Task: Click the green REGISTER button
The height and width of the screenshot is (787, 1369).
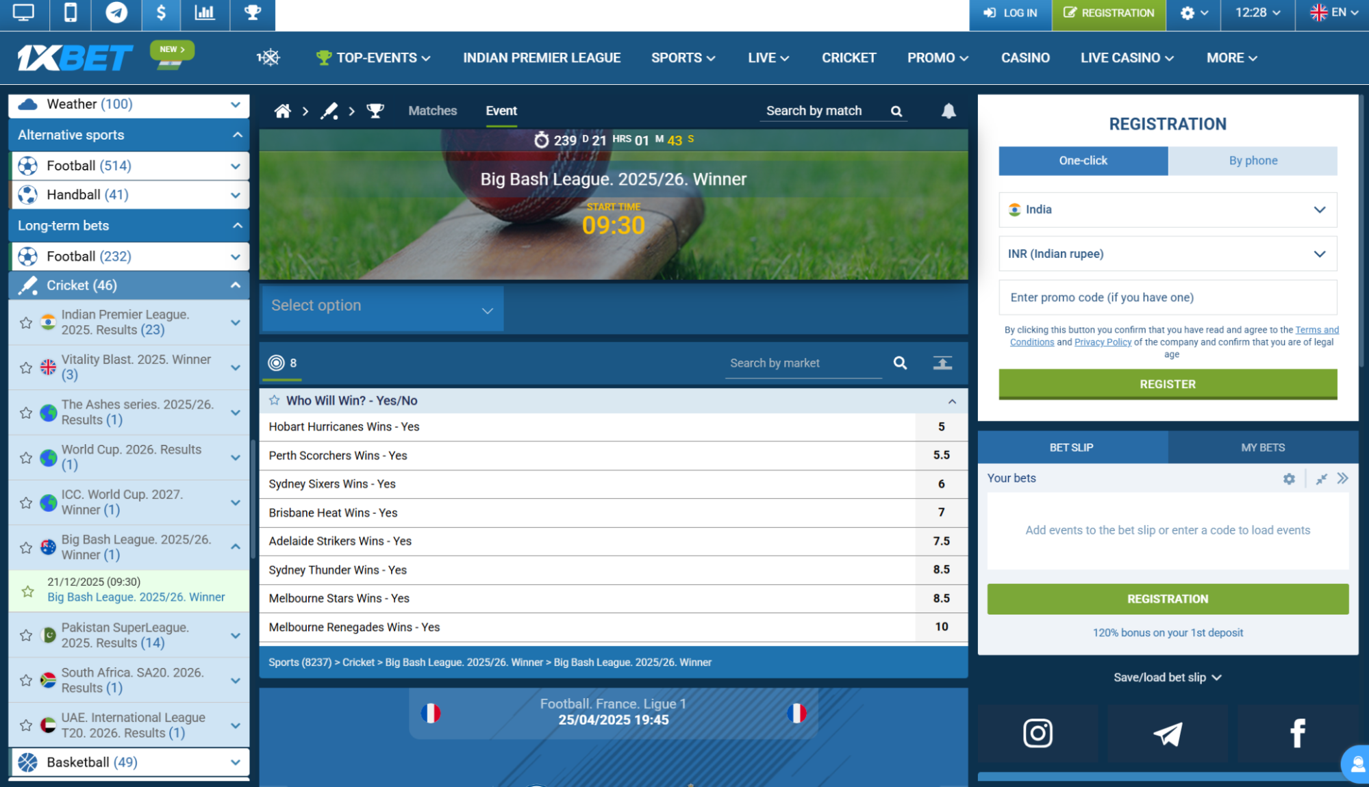Action: click(x=1167, y=384)
